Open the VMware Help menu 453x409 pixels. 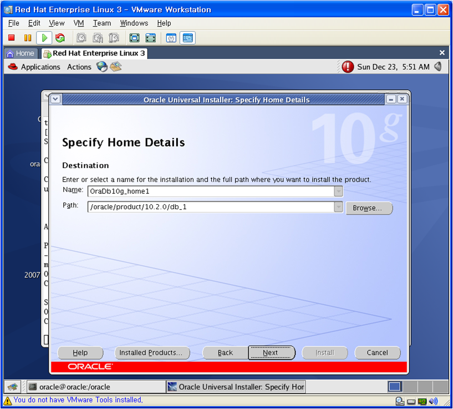point(164,23)
